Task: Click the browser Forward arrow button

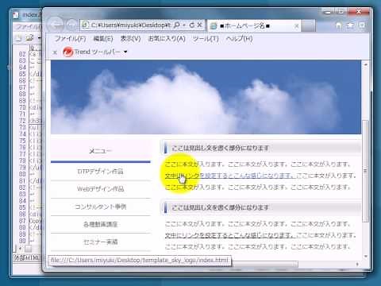Action: (71, 25)
